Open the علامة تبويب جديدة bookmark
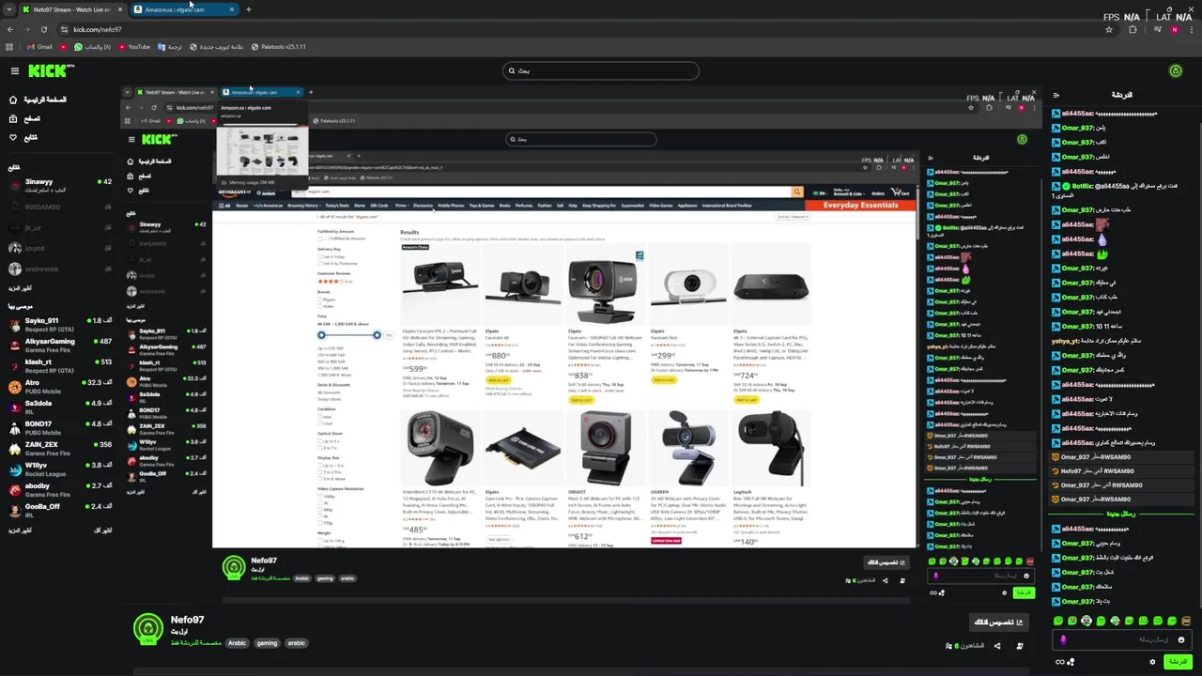 (x=217, y=47)
